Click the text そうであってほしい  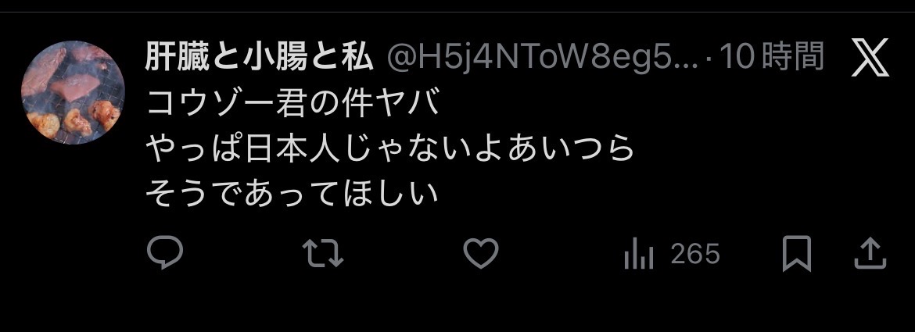pos(292,194)
